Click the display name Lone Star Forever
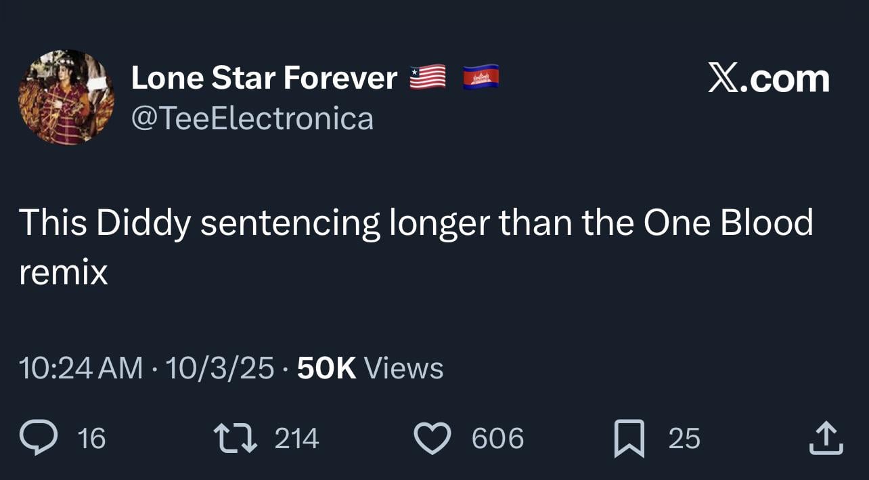Image resolution: width=869 pixels, height=480 pixels. click(264, 78)
